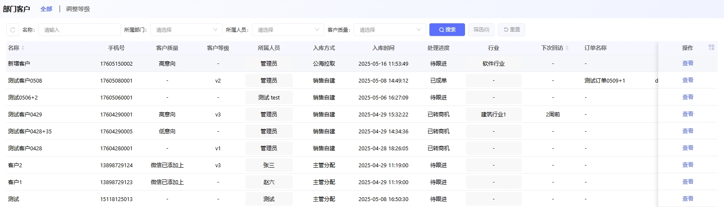Click the 张三 owner cell
This screenshot has width=724, height=207.
tap(269, 165)
